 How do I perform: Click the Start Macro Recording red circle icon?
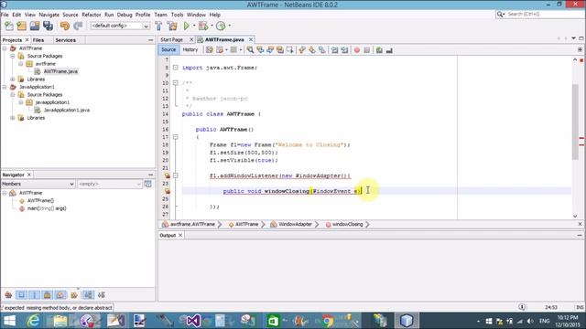click(x=357, y=50)
